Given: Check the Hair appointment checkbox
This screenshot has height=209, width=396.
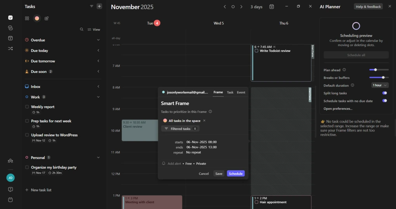Looking at the screenshot, I should pyautogui.click(x=257, y=202).
